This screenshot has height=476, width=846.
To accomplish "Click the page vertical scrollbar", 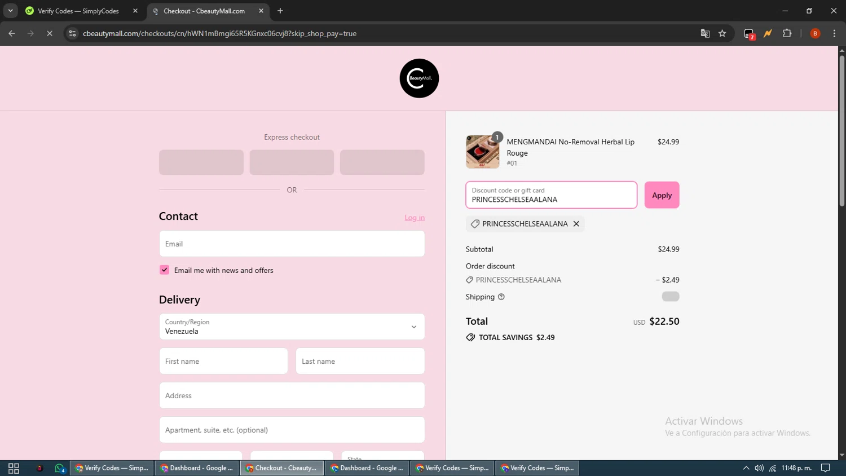I will [841, 131].
